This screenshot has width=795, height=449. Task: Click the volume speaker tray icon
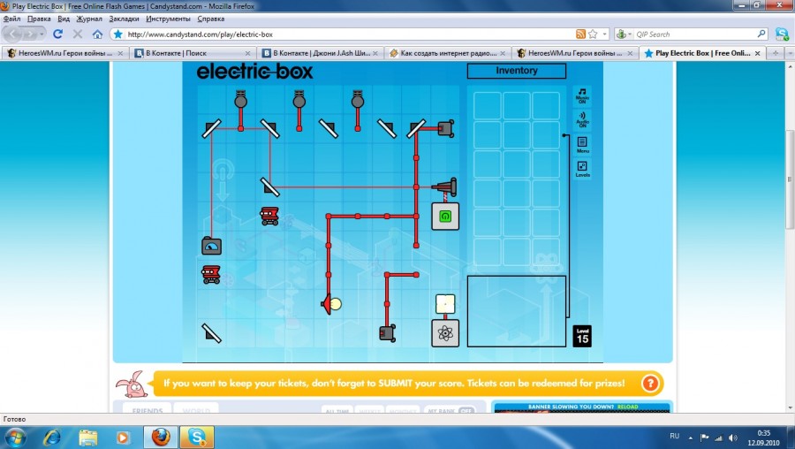(x=732, y=438)
